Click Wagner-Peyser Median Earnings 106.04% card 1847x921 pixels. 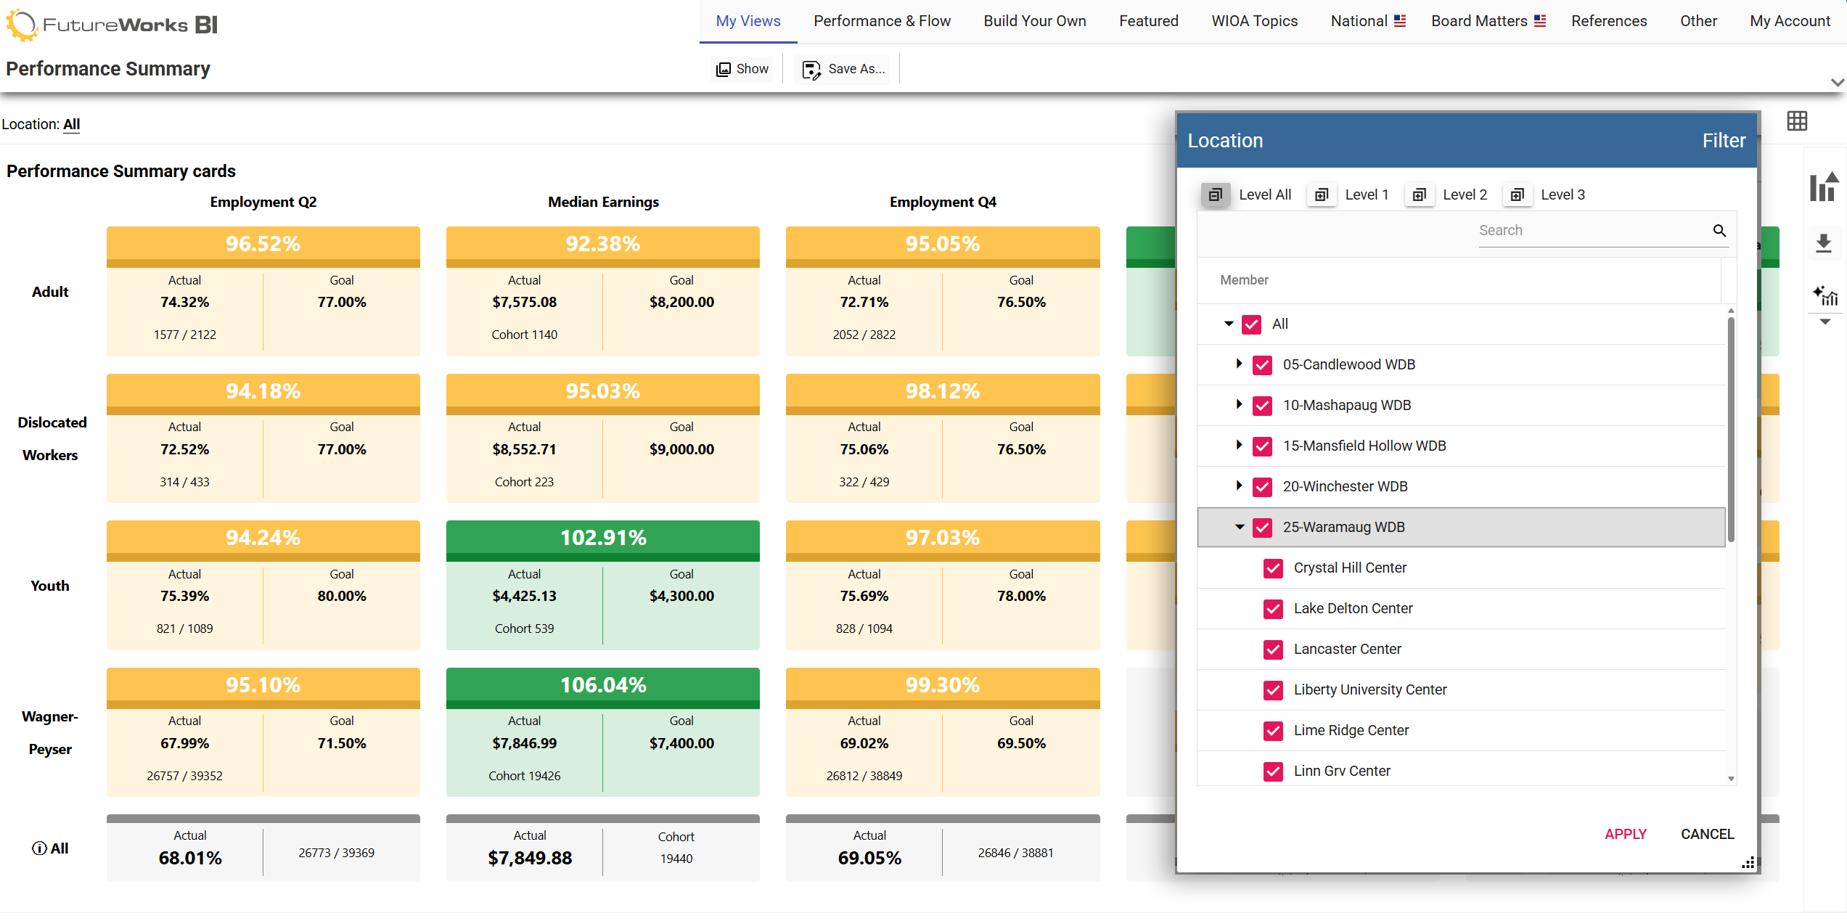[x=603, y=732]
